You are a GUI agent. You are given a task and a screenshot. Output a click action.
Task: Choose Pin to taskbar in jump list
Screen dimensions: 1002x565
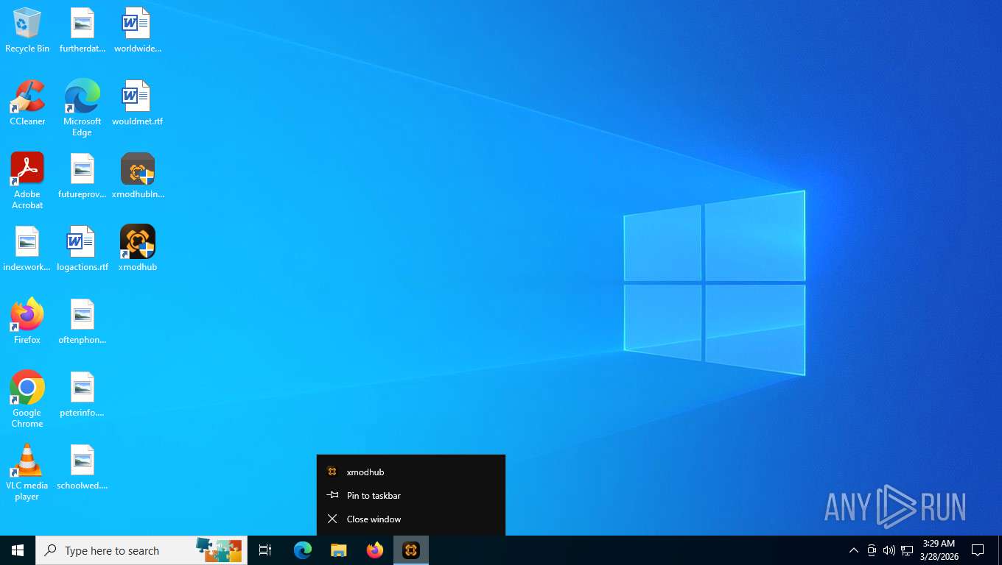pyautogui.click(x=411, y=496)
